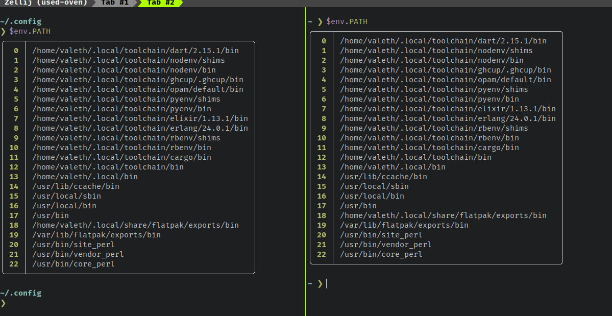Select the active Tab #2
The image size is (612, 316).
[x=160, y=3]
